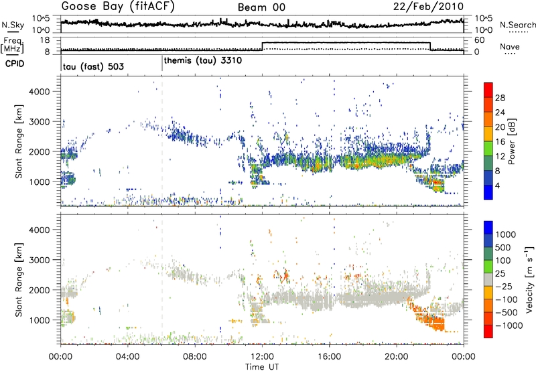
Task: Pick the bright blue bottom segment of Power colorbar
Action: [488, 192]
